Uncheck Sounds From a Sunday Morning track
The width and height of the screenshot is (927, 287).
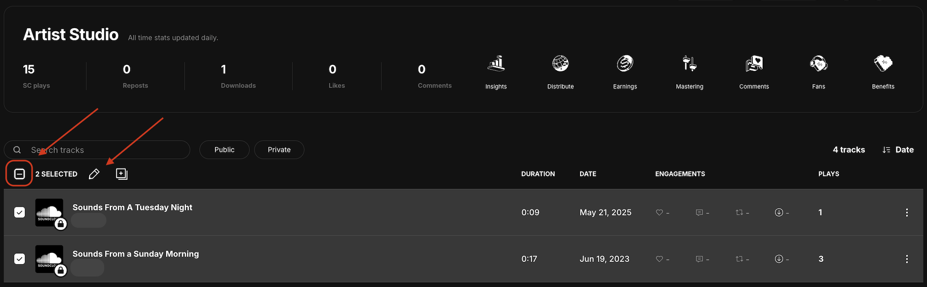[19, 259]
